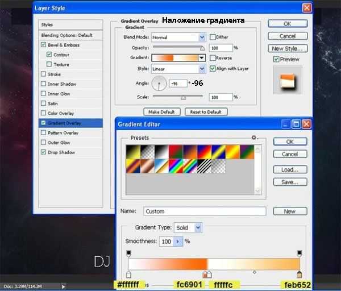Click the Make Default button
This screenshot has width=341, height=291.
[x=161, y=112]
